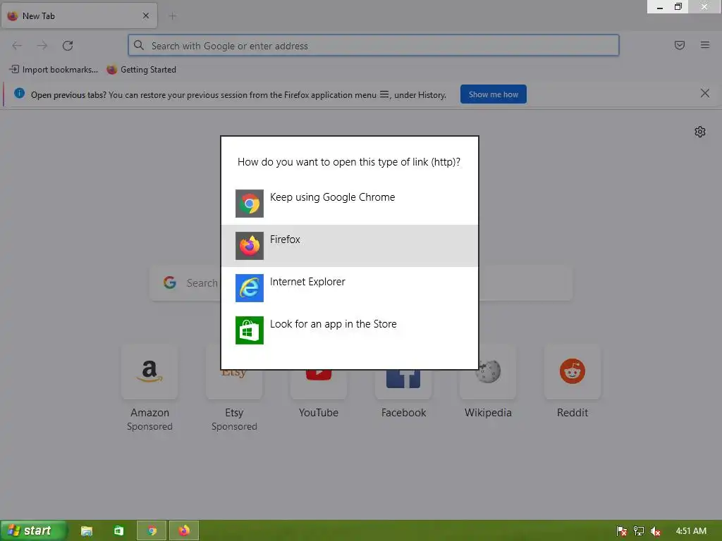722x541 pixels.
Task: Click the network tray icon
Action: [639, 531]
